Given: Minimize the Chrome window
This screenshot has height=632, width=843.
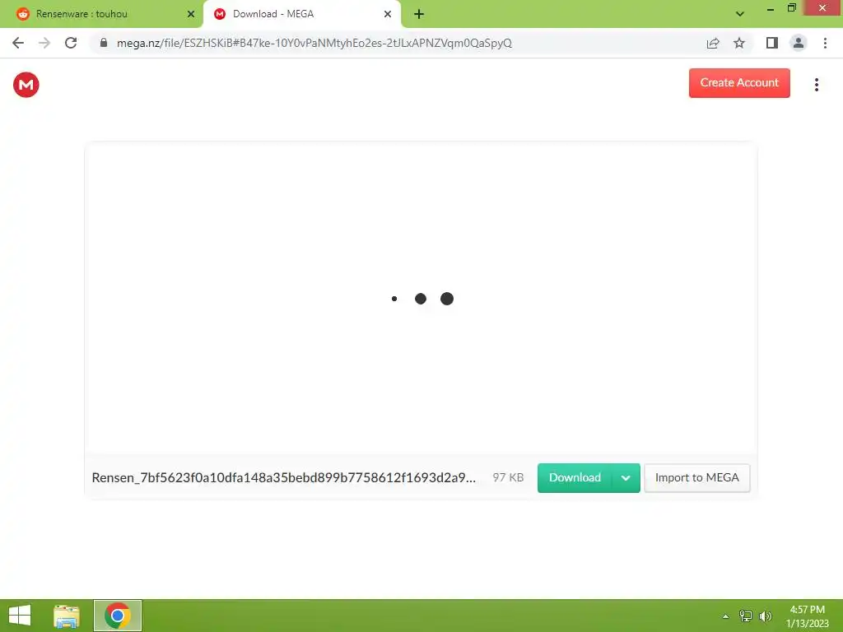Looking at the screenshot, I should 771,8.
